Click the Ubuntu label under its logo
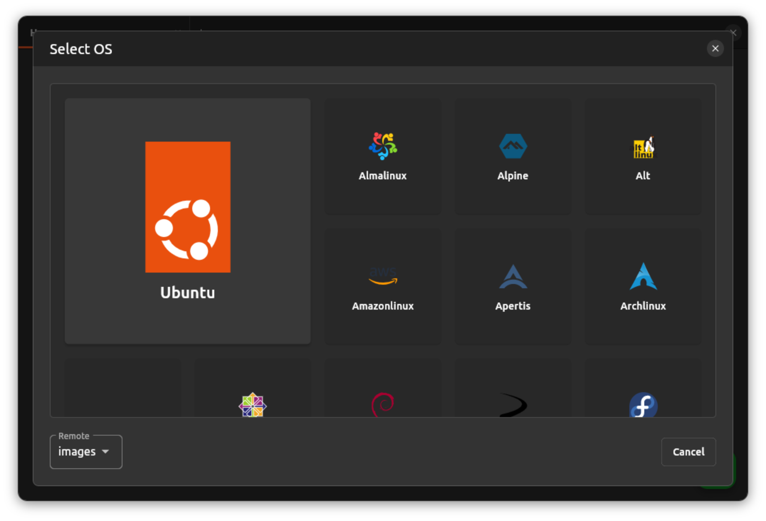Image resolution: width=766 pixels, height=521 pixels. [x=188, y=293]
